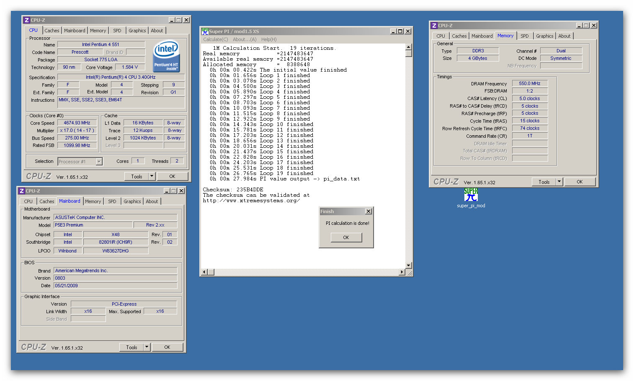
Task: Select the SPD tab in the CPU window
Action: coord(117,31)
